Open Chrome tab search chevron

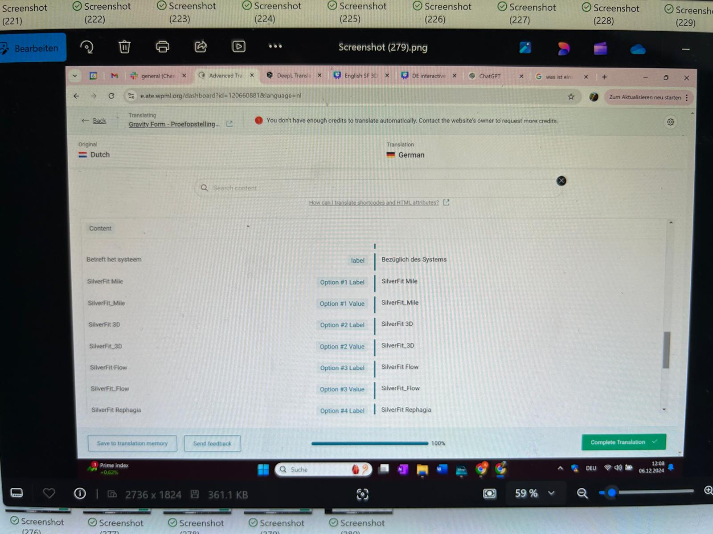pos(75,76)
